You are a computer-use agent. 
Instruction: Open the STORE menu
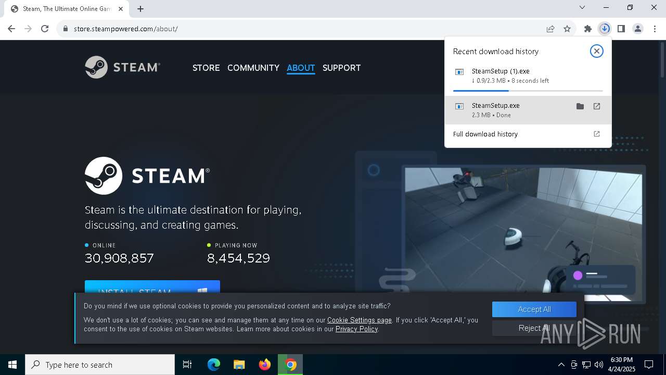(x=206, y=68)
